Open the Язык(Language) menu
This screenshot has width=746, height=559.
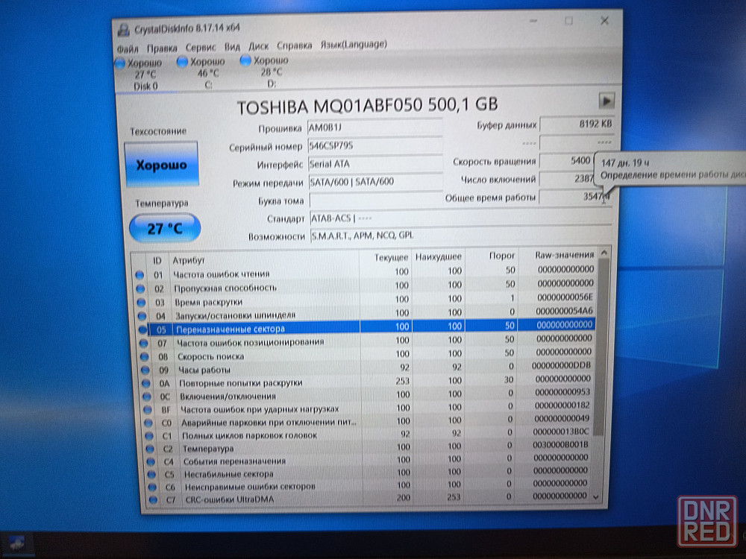pyautogui.click(x=354, y=44)
